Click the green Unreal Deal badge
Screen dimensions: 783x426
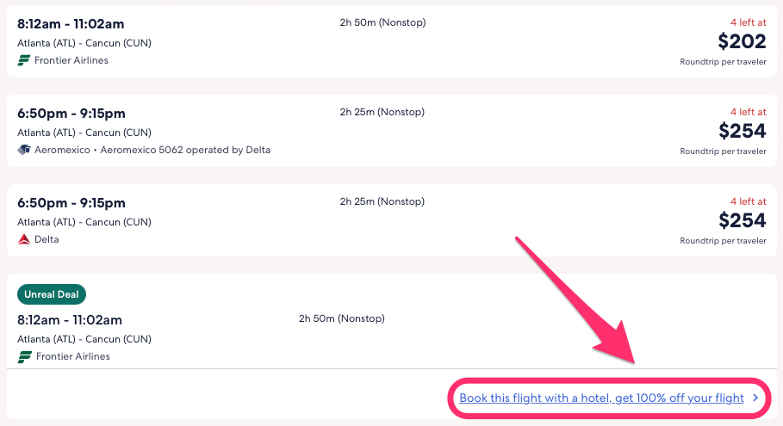pyautogui.click(x=52, y=294)
